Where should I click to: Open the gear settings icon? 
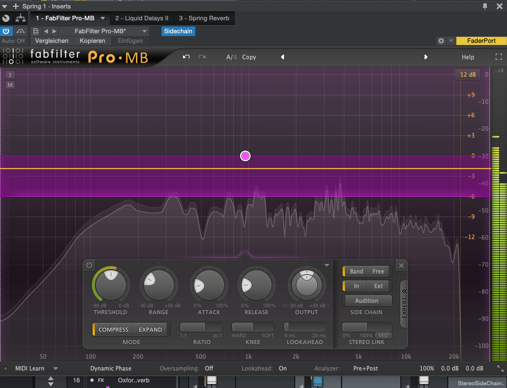click(441, 41)
